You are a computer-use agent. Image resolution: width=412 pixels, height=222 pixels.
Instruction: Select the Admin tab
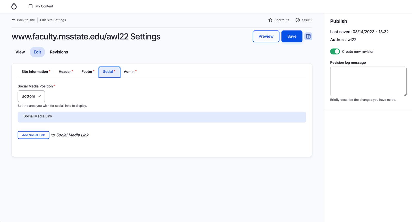coord(129,72)
